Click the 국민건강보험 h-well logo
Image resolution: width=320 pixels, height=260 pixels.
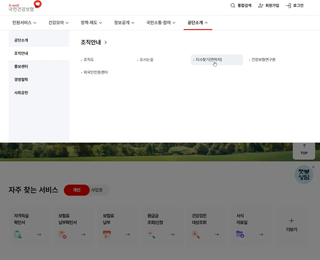[x=25, y=6]
